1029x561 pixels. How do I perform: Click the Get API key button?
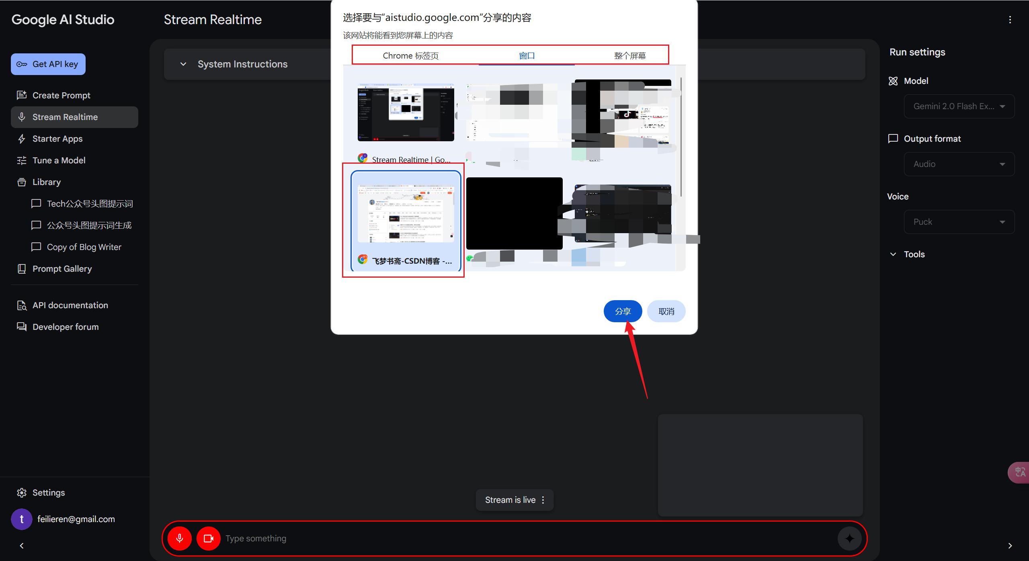(48, 64)
